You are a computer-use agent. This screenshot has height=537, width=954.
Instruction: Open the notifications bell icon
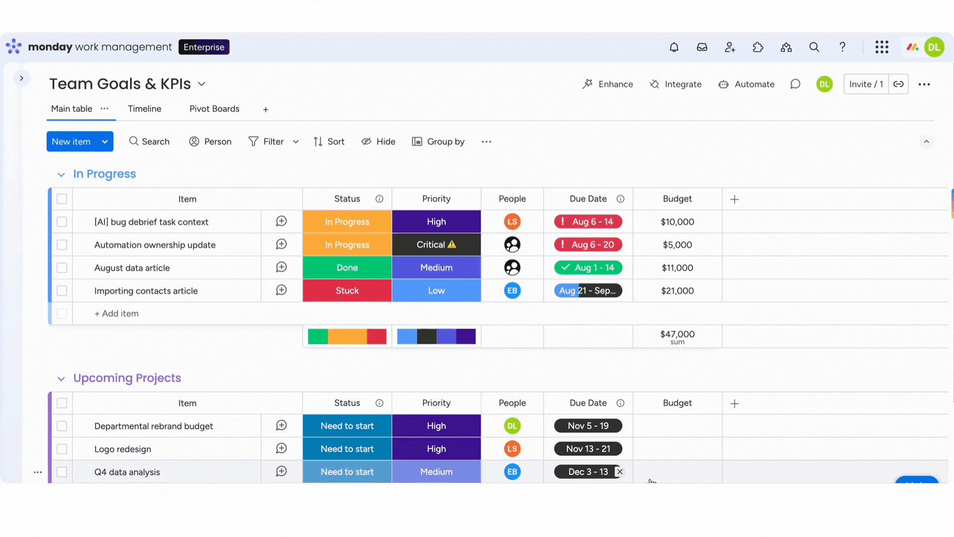674,47
